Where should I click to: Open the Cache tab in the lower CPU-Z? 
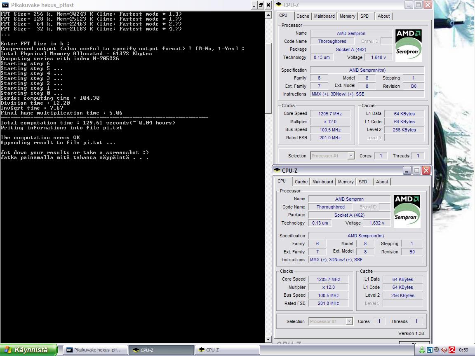coord(301,182)
